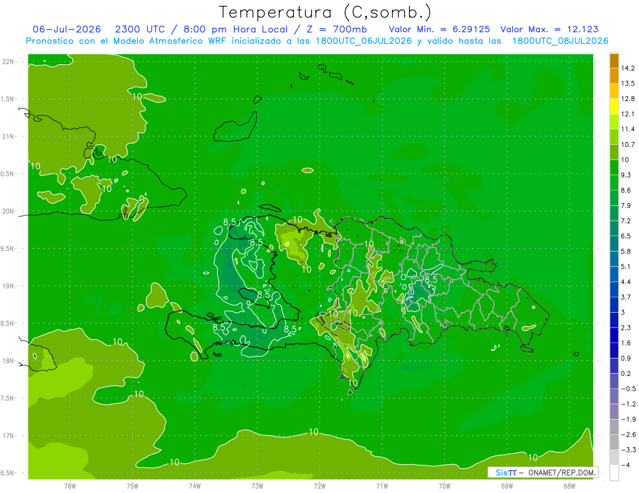Viewport: 639px width, 493px height.
Task: Click the longitude axis label "72W"
Action: [319, 486]
